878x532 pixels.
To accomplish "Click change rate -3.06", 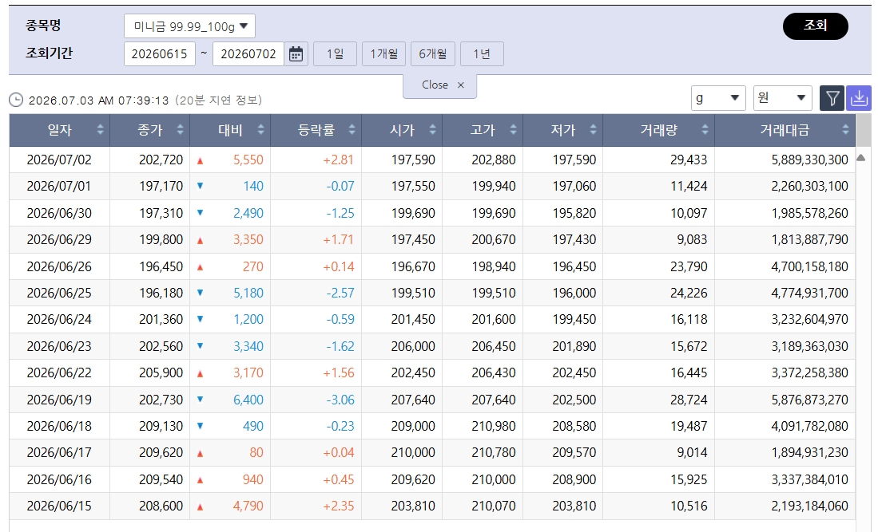I will coord(340,400).
